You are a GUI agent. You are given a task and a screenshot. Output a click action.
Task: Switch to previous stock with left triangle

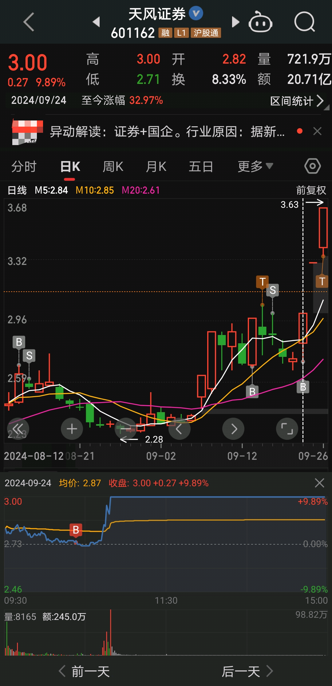click(x=97, y=22)
